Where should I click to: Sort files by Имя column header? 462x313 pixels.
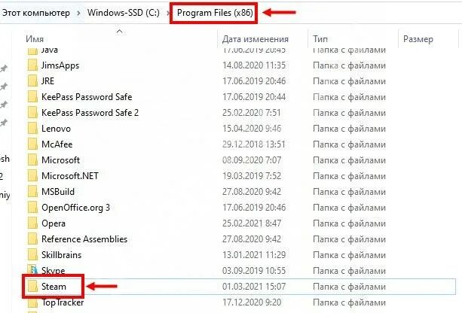(35, 39)
